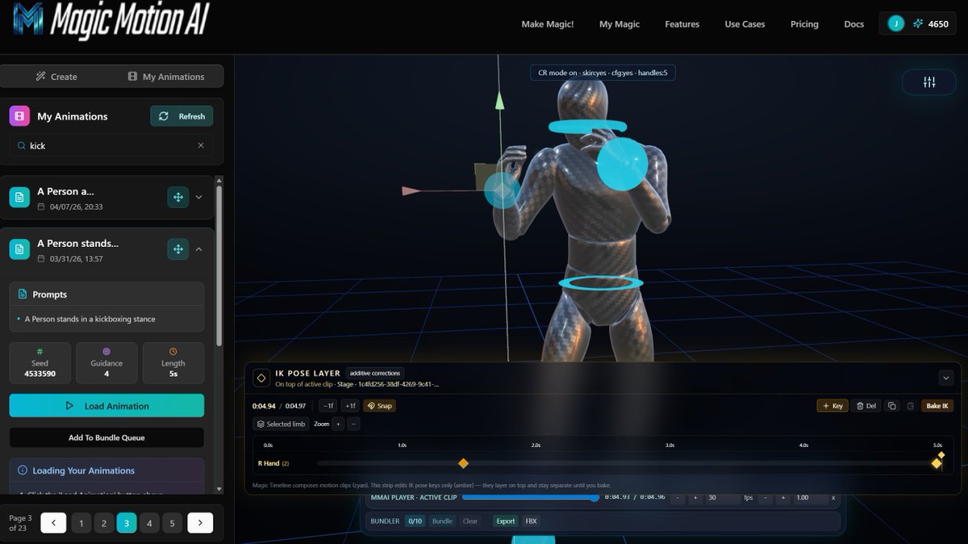Image resolution: width=968 pixels, height=544 pixels.
Task: Open the Features menu item
Action: pyautogui.click(x=682, y=24)
